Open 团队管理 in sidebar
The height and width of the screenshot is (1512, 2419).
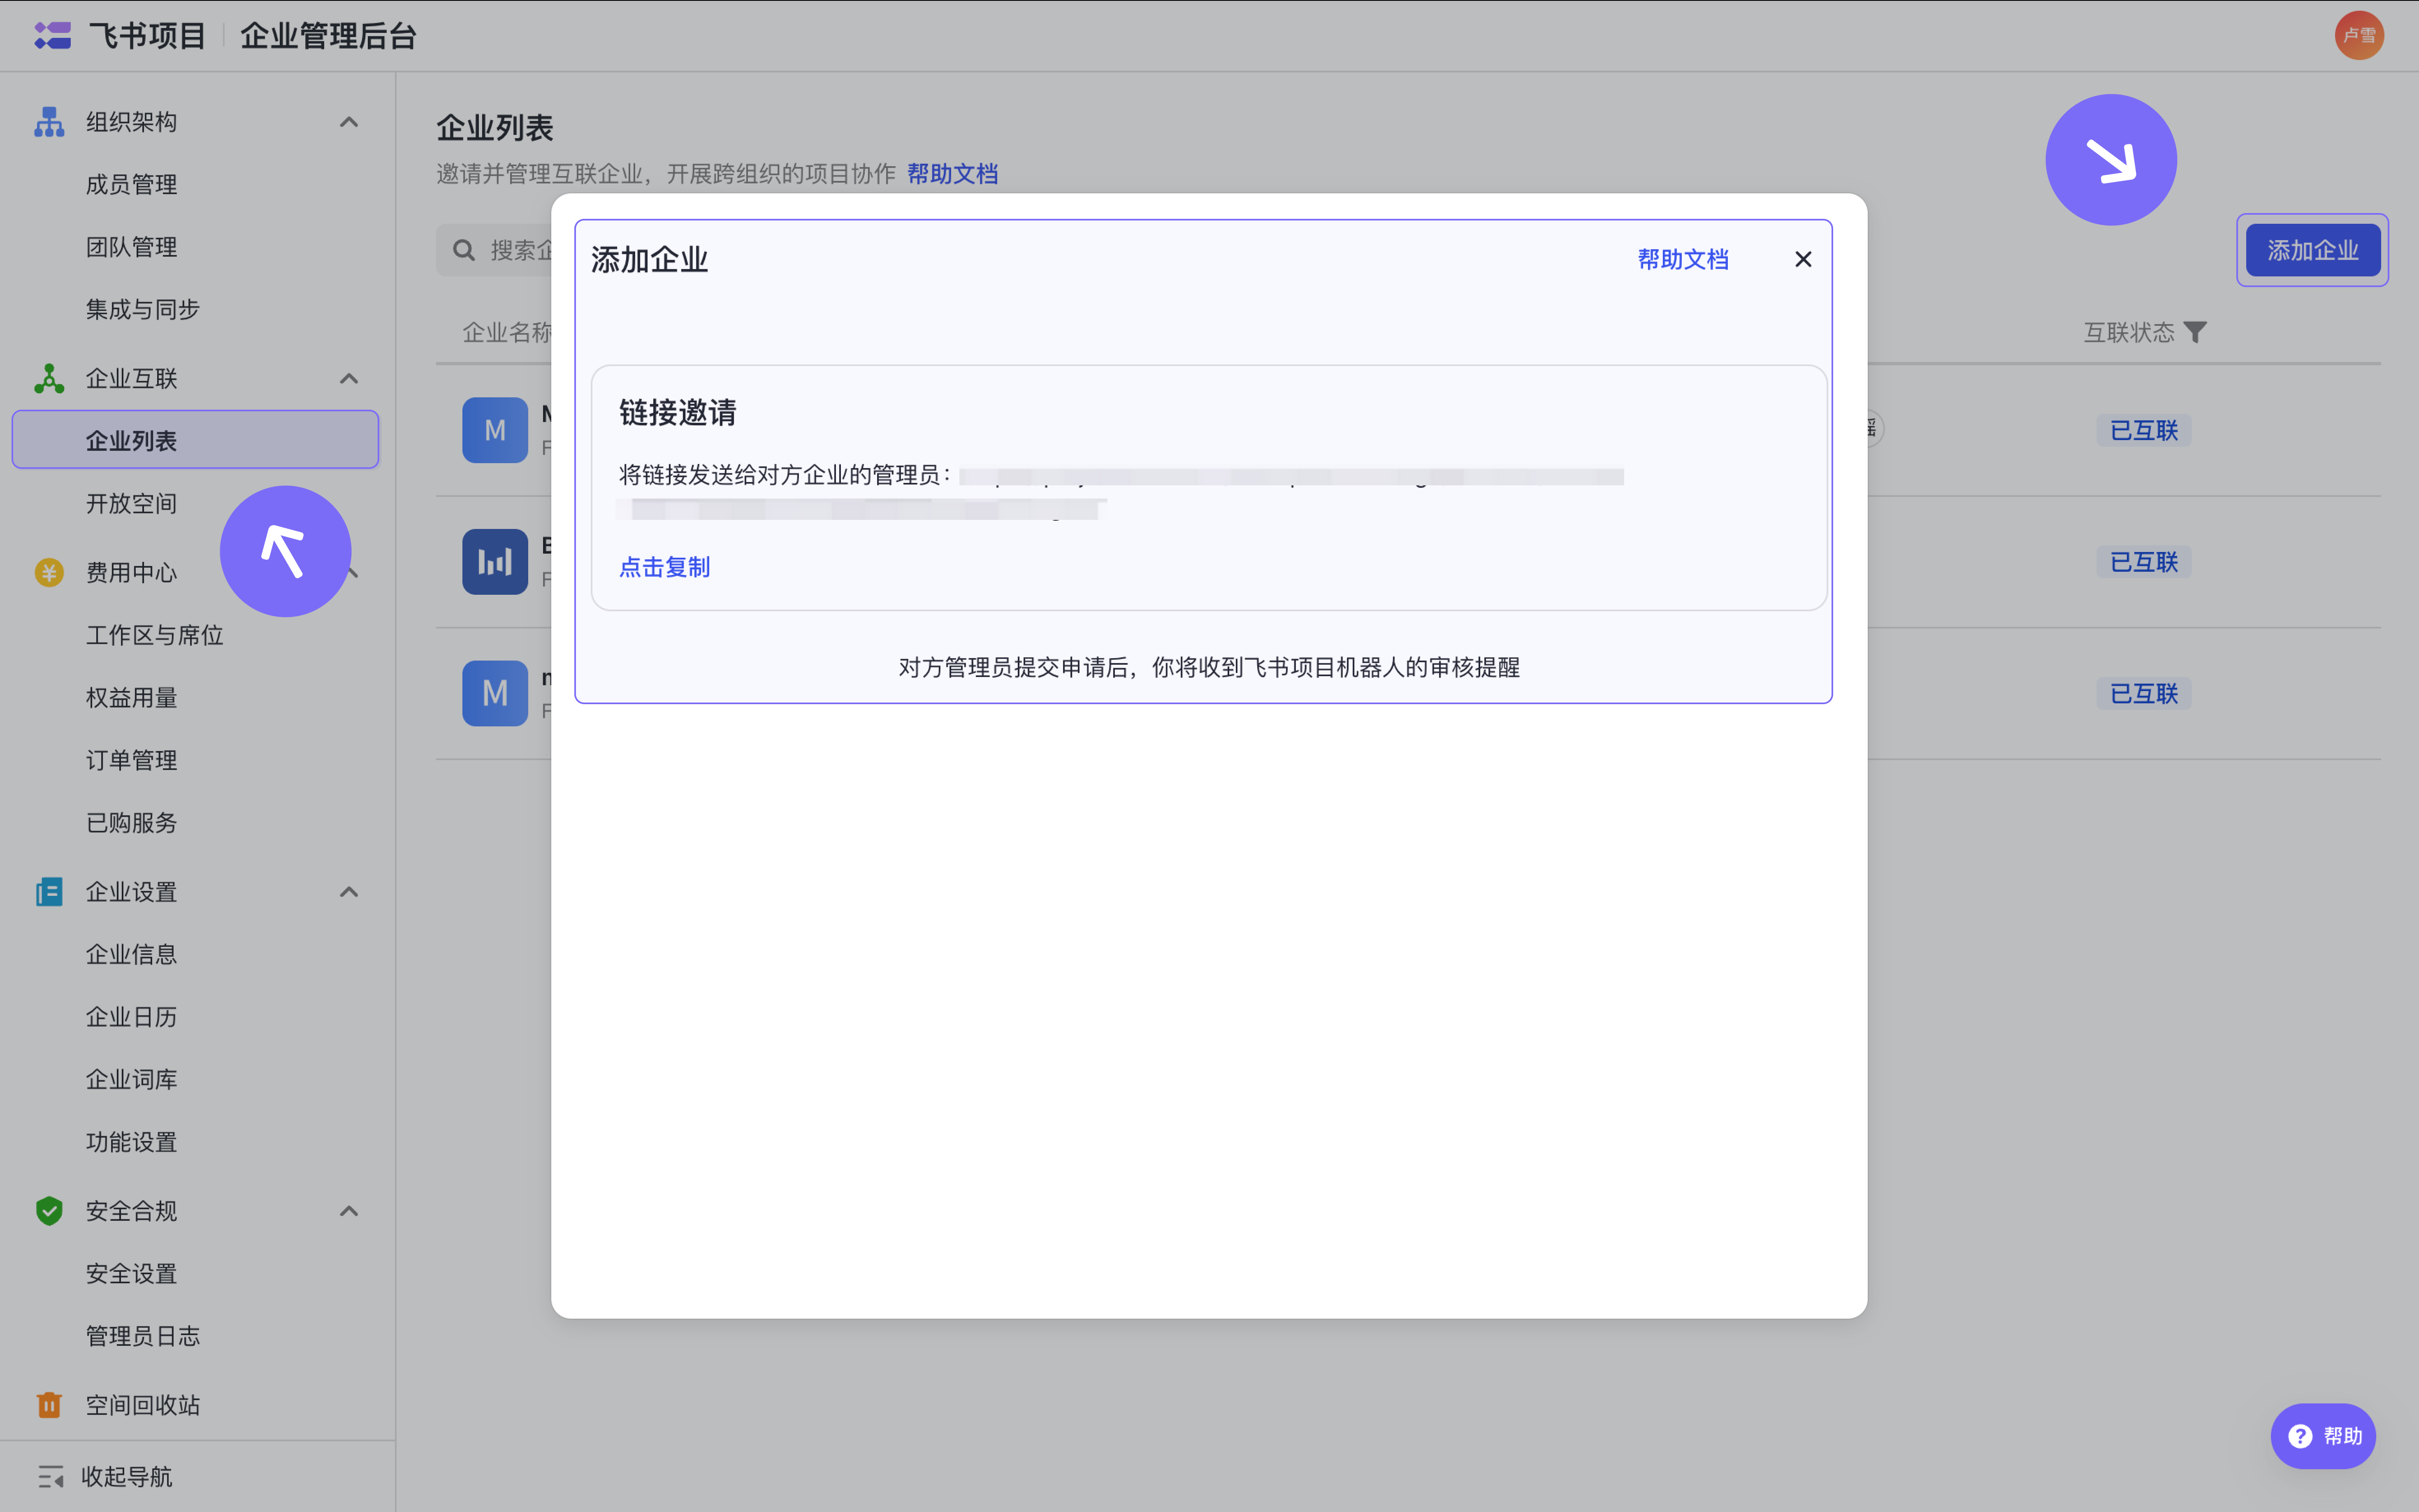(131, 247)
